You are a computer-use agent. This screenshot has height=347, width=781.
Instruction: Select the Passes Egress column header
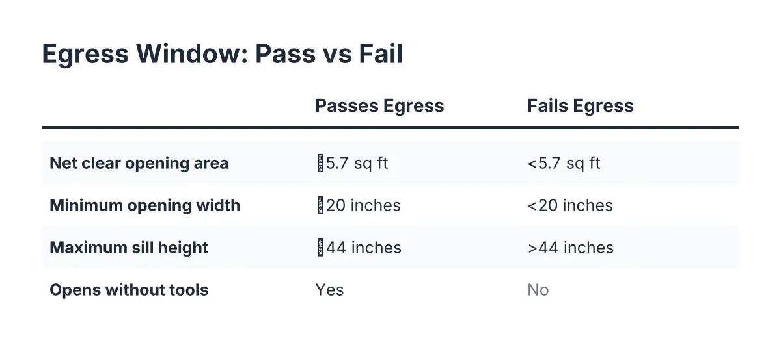[x=379, y=106]
